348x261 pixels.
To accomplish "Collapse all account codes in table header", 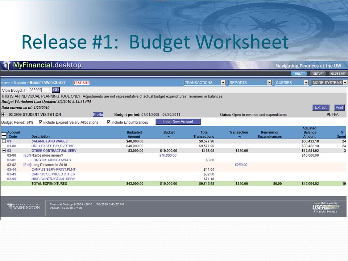I will click(4, 135).
